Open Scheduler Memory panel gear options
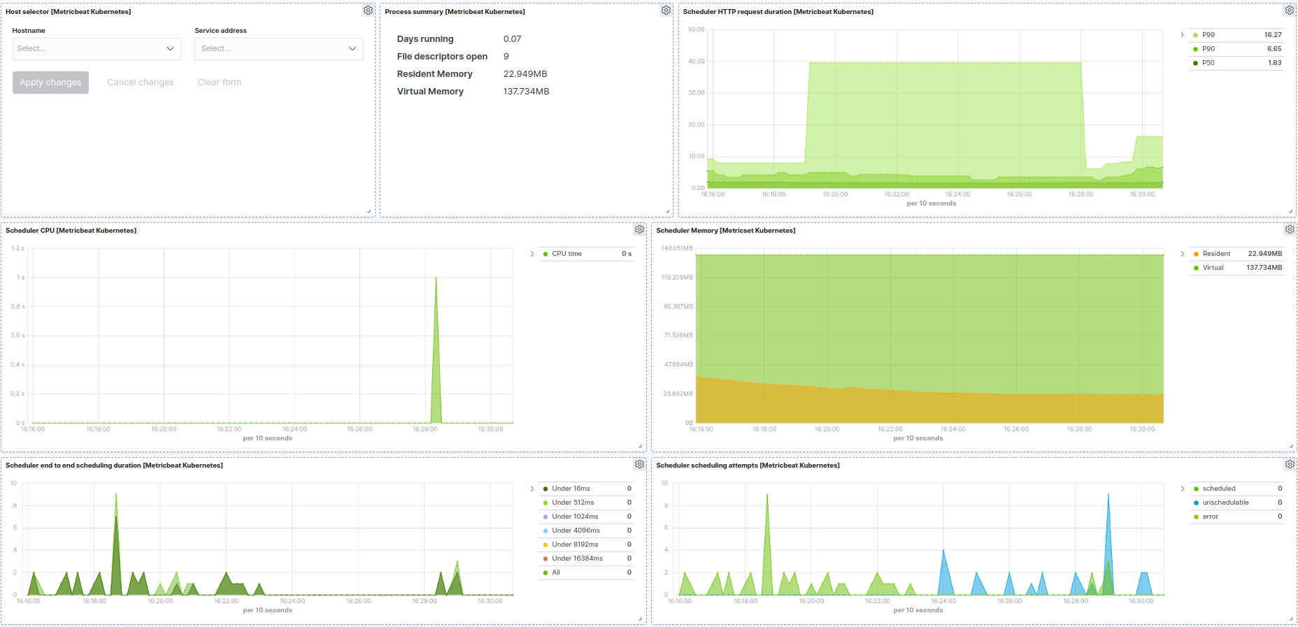The width and height of the screenshot is (1298, 627). (x=1290, y=229)
